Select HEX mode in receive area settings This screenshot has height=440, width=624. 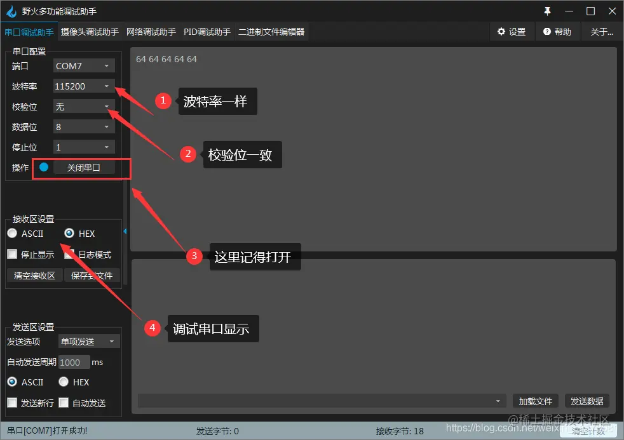[70, 233]
